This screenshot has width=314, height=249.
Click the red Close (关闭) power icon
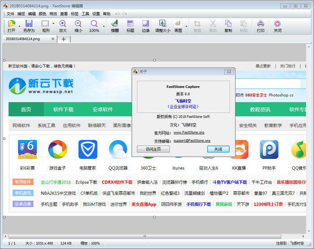point(277,24)
